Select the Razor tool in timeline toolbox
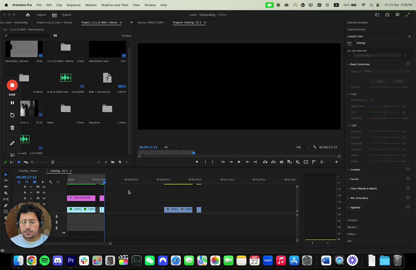The height and width of the screenshot is (270, 416). coord(6,193)
